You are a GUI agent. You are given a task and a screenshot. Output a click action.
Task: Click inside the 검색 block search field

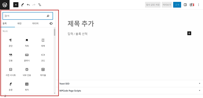pos(28,16)
